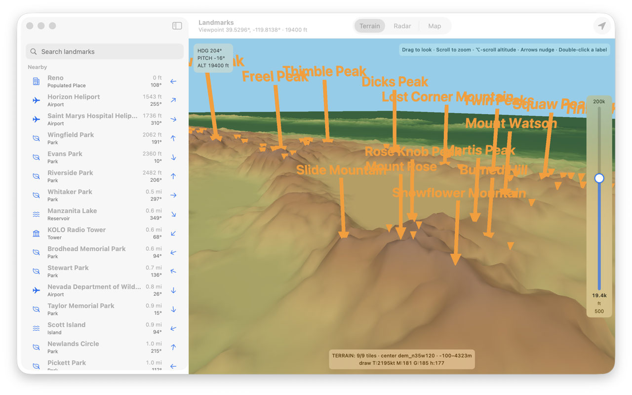This screenshot has height=395, width=632.
Task: Click the bearing arrow for Manzanita Lake
Action: pyautogui.click(x=173, y=214)
